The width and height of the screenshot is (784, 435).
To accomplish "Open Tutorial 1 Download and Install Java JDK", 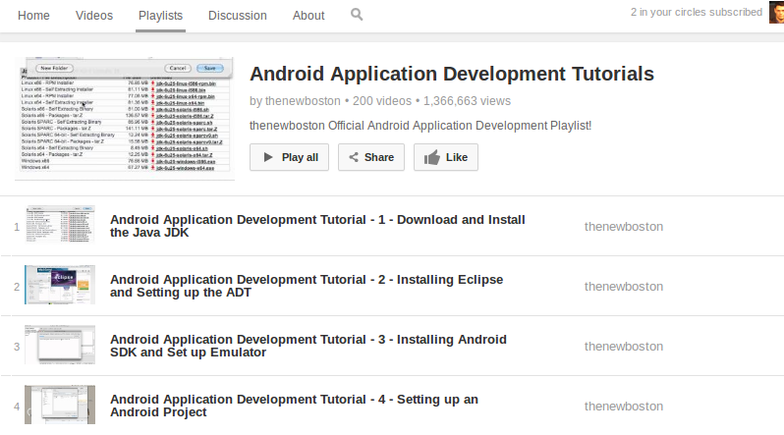I will 317,226.
